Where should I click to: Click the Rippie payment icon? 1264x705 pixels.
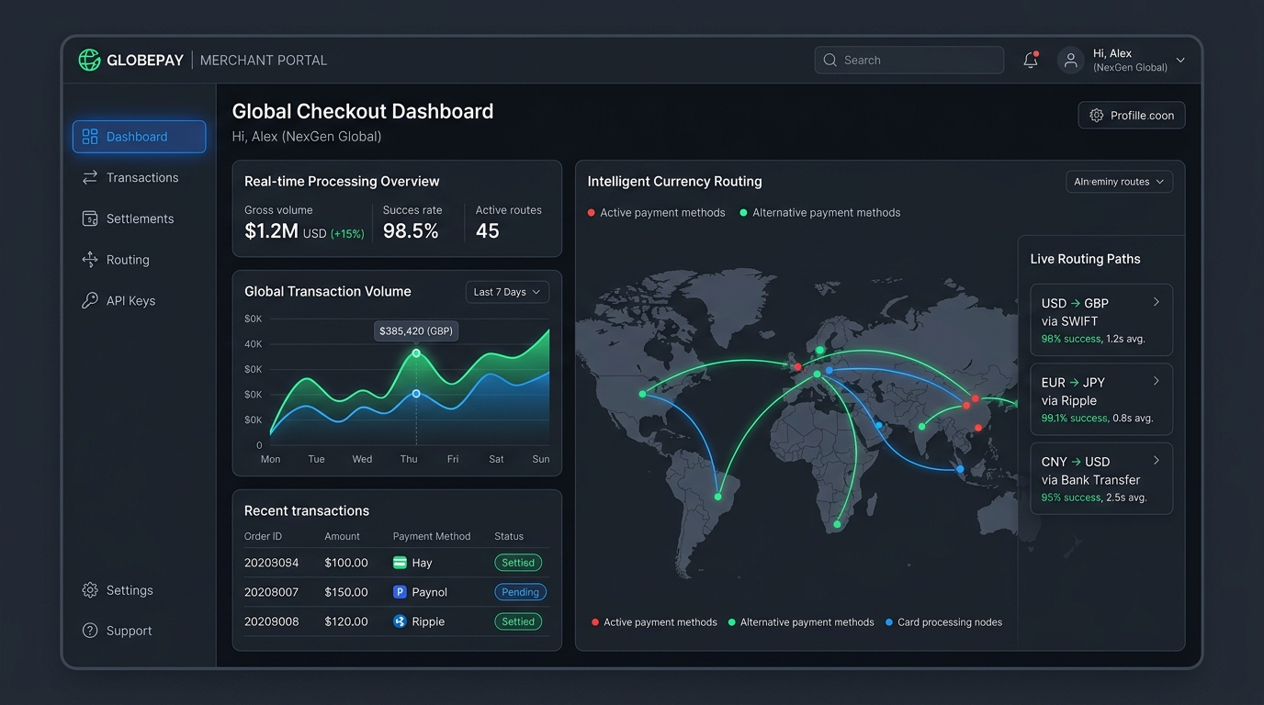click(x=400, y=621)
